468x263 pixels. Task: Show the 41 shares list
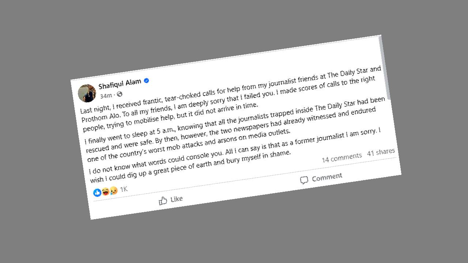[x=381, y=152]
